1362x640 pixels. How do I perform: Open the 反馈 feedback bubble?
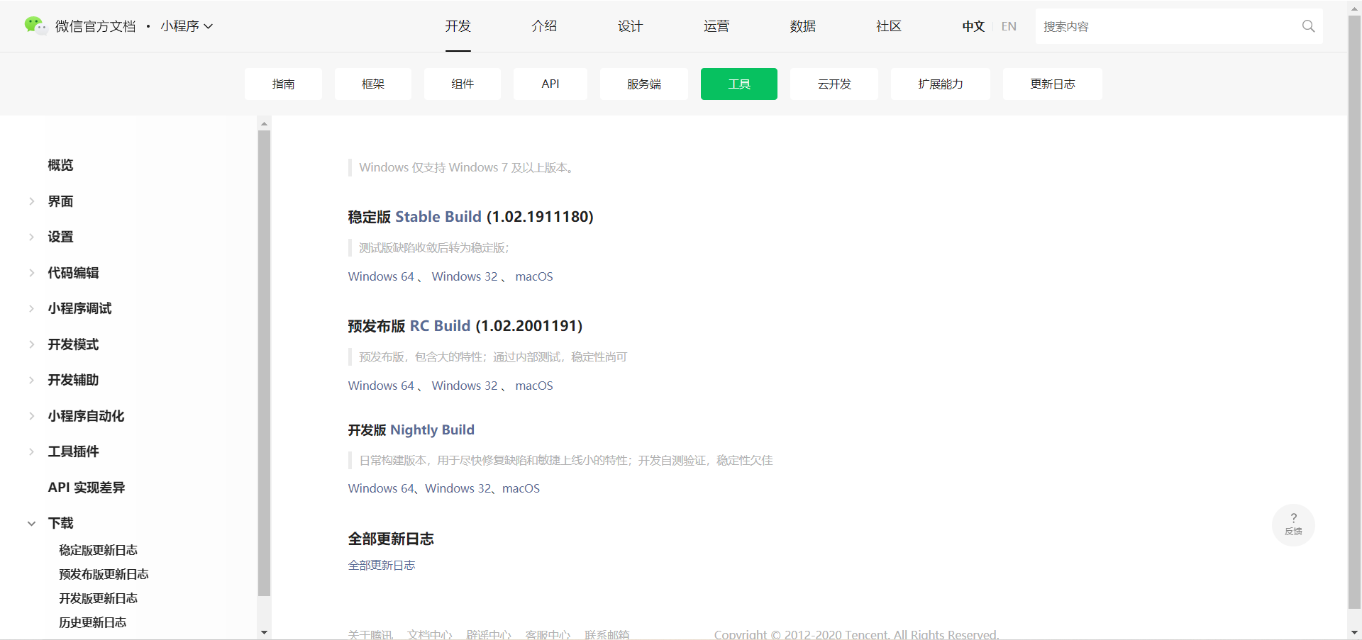[x=1293, y=524]
